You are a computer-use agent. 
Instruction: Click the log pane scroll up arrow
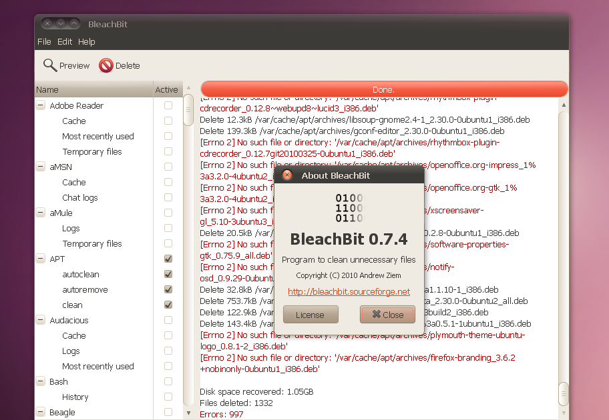[x=564, y=105]
